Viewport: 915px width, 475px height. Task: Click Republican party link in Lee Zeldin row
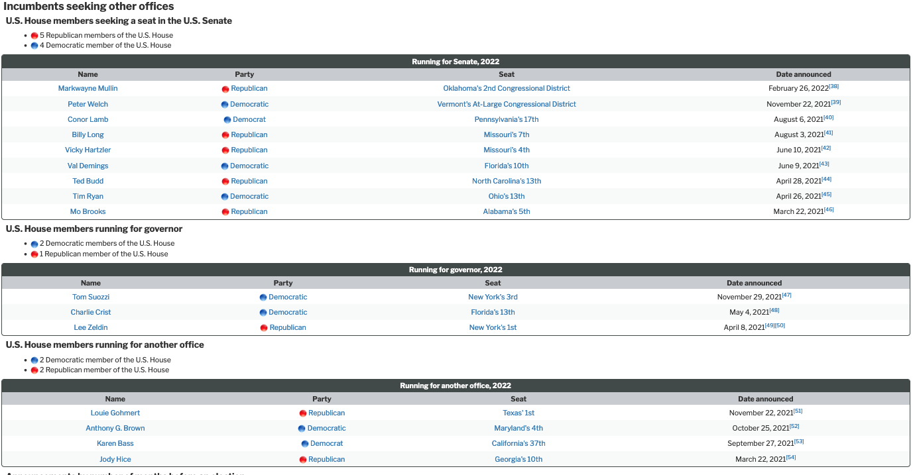click(x=288, y=327)
